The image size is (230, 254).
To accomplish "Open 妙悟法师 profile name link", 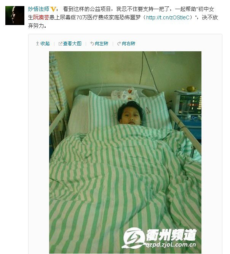I will [x=38, y=9].
